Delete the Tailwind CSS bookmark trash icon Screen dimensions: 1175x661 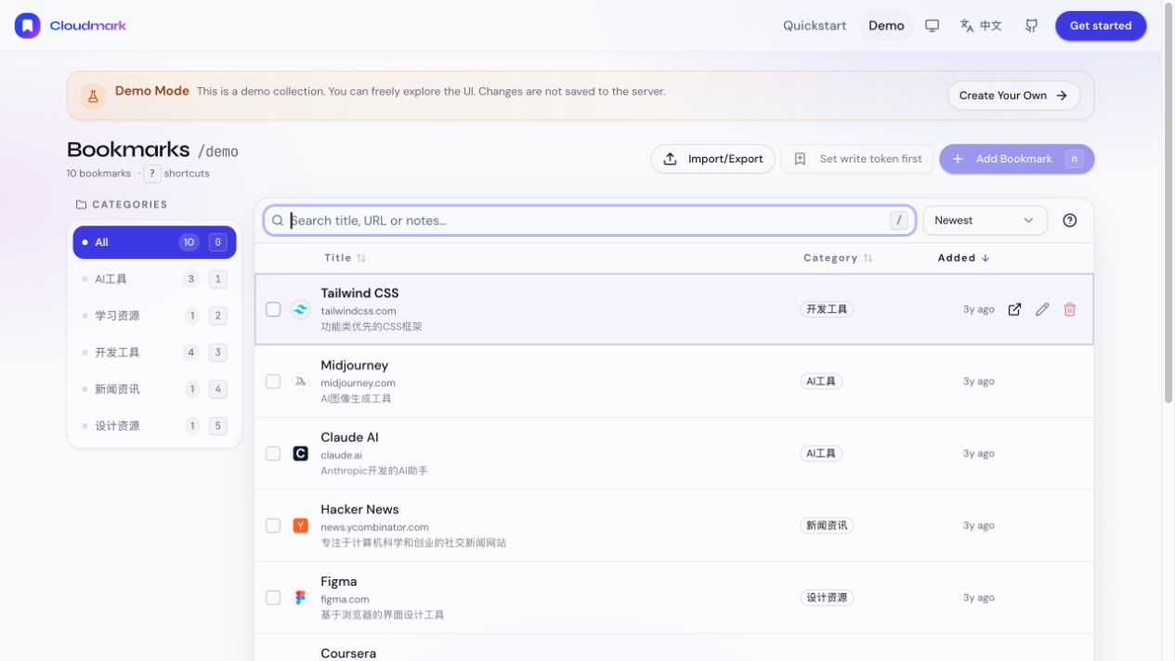pos(1070,309)
